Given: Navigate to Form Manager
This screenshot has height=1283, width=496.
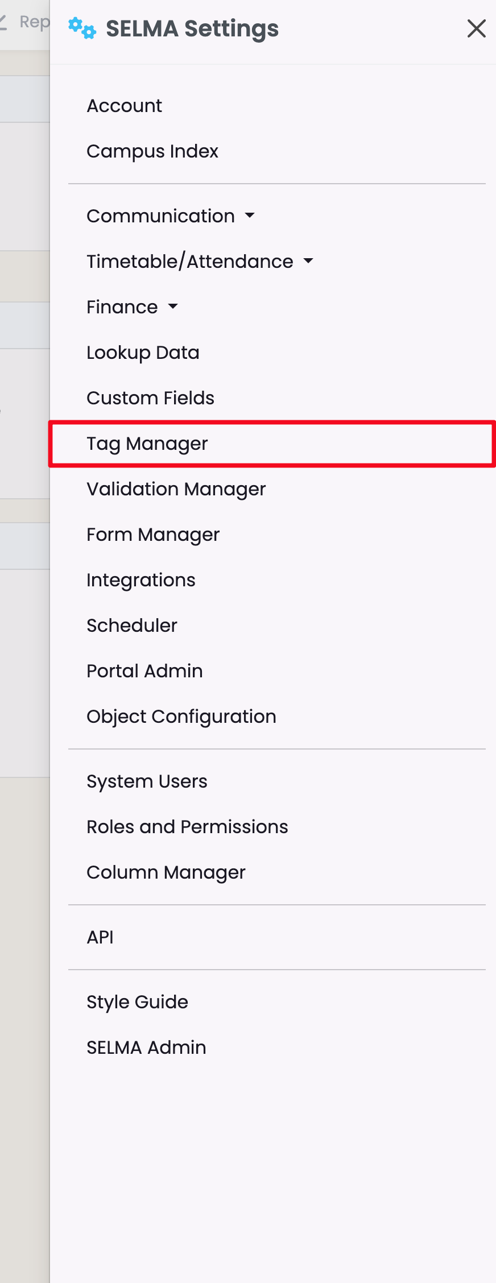Looking at the screenshot, I should click(153, 535).
